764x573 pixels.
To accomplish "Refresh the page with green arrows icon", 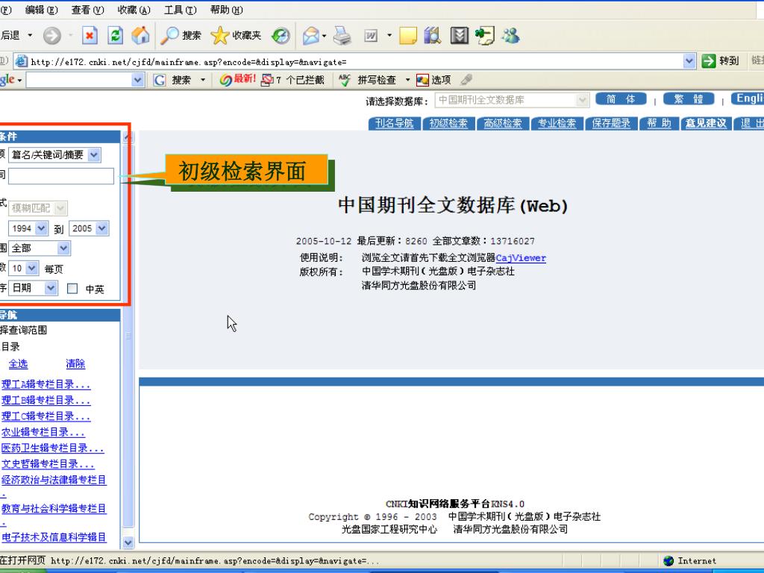I will point(116,36).
